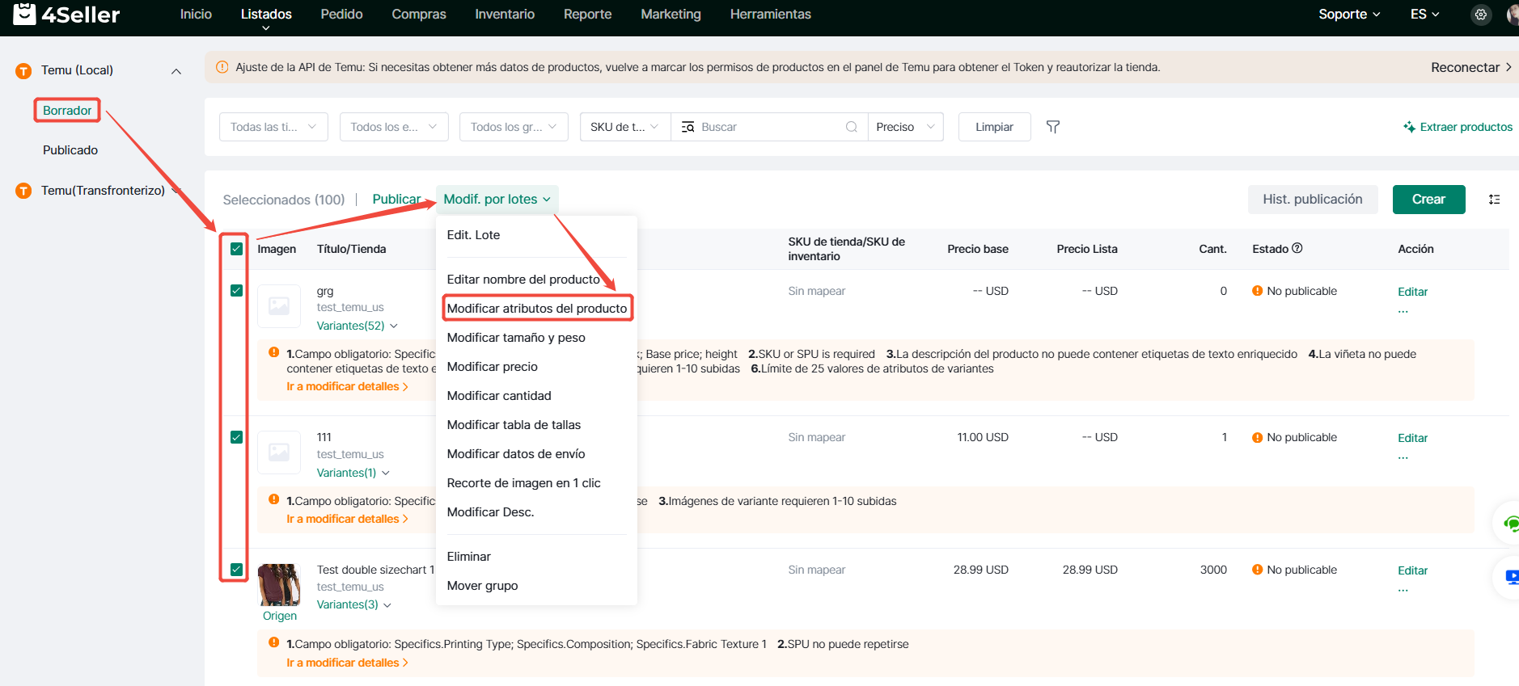This screenshot has height=686, width=1519.
Task: Expand Variantes(1) for product 111
Action: pyautogui.click(x=353, y=473)
